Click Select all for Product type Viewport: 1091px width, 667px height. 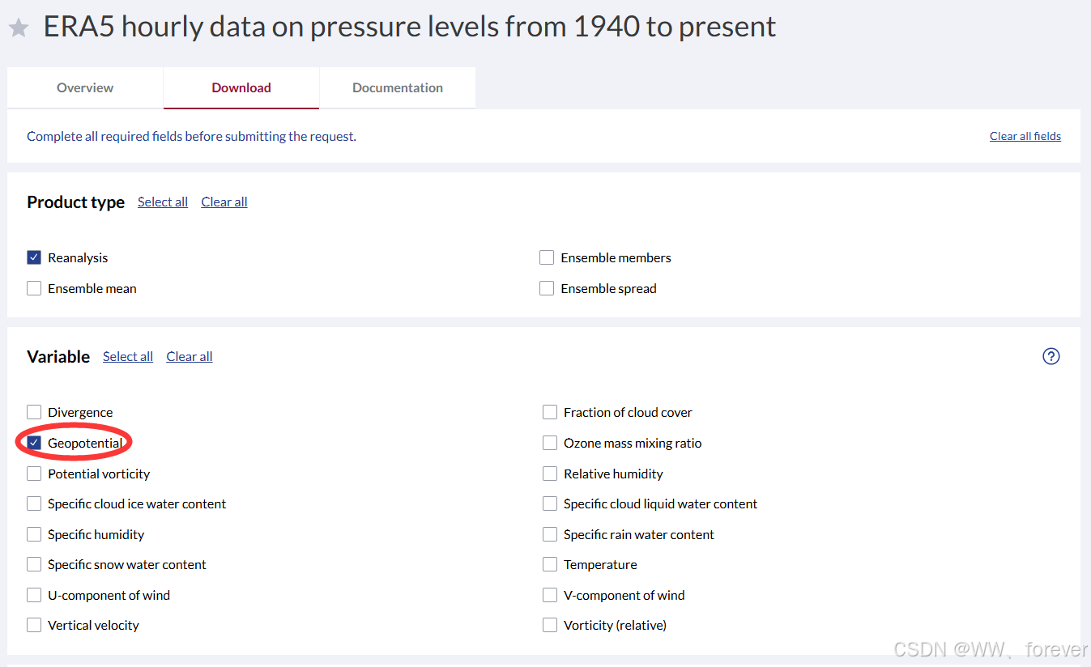[x=163, y=202]
